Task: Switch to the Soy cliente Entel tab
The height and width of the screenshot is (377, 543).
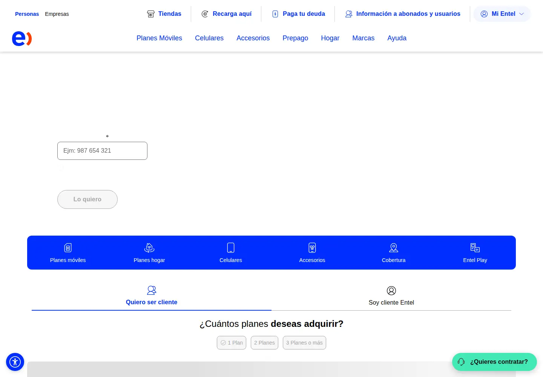Action: [x=391, y=296]
